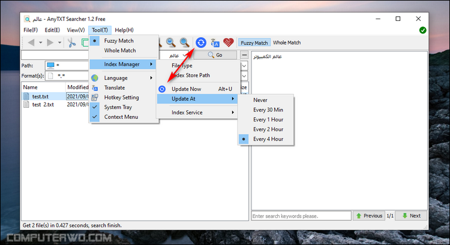Choose Every 2 Hour update interval
The height and width of the screenshot is (245, 450).
point(266,129)
